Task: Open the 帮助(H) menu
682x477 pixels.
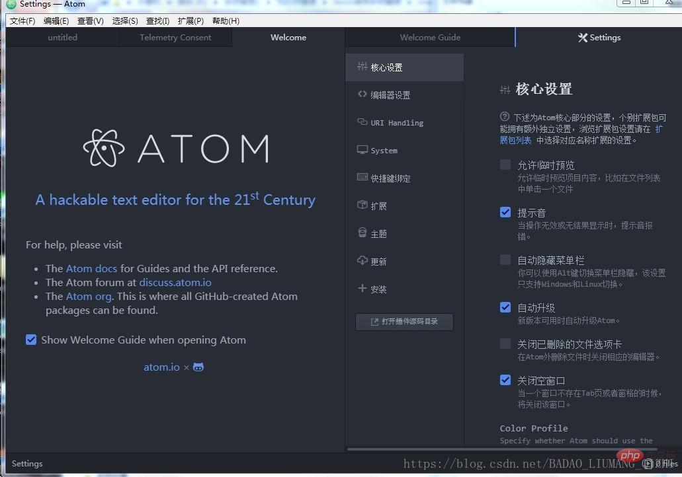Action: (226, 21)
